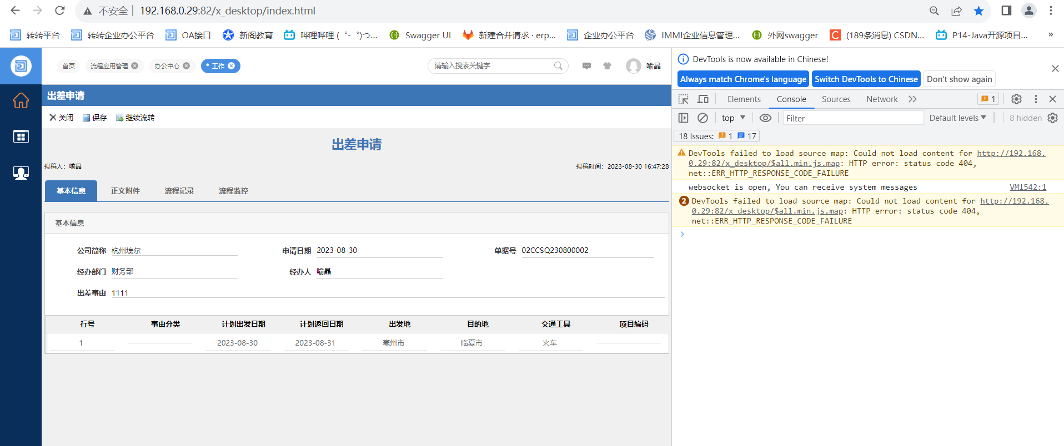
Task: Open the message chat icon in header
Action: point(586,66)
